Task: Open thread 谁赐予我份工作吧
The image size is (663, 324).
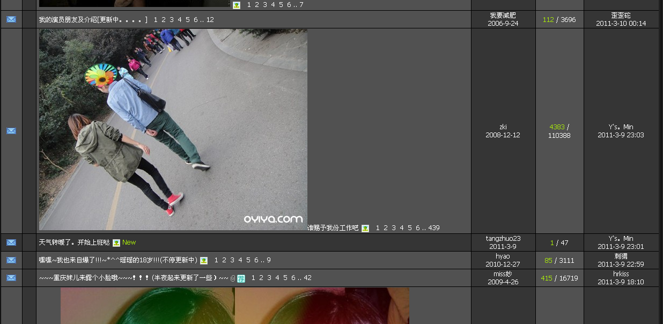Action: click(333, 228)
